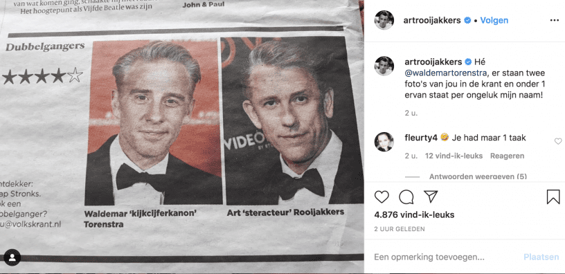Open the artrooijakkers username in header
This screenshot has height=274, width=565.
433,21
